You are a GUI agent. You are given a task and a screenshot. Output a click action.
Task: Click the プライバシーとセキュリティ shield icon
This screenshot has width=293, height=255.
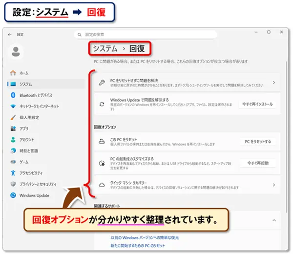click(x=13, y=184)
